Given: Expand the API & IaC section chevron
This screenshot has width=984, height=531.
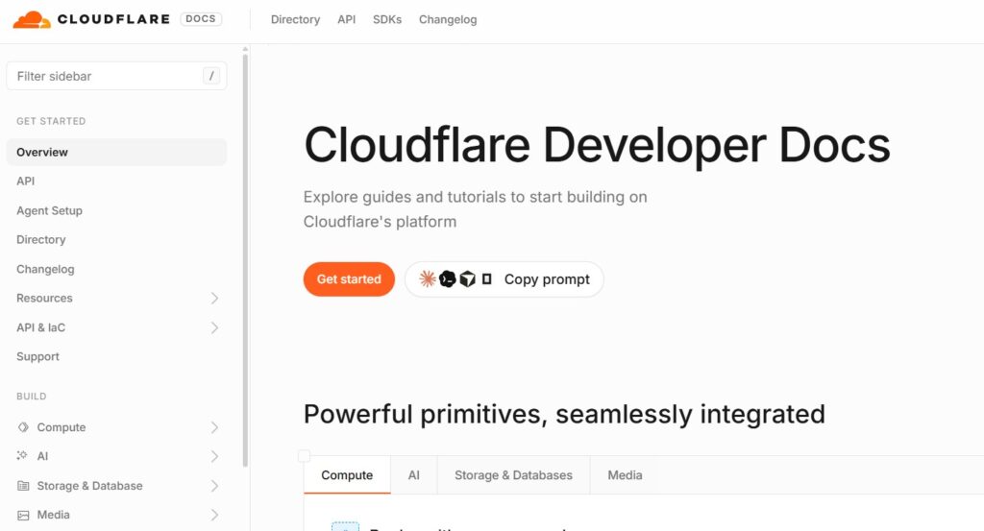Looking at the screenshot, I should [x=214, y=327].
